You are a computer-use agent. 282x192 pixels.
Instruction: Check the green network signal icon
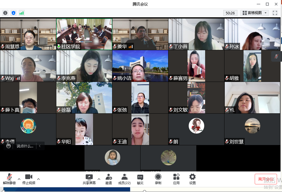pos(22,13)
